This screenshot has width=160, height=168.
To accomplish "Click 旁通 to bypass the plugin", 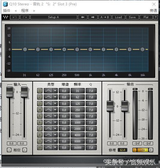I will (153, 11).
